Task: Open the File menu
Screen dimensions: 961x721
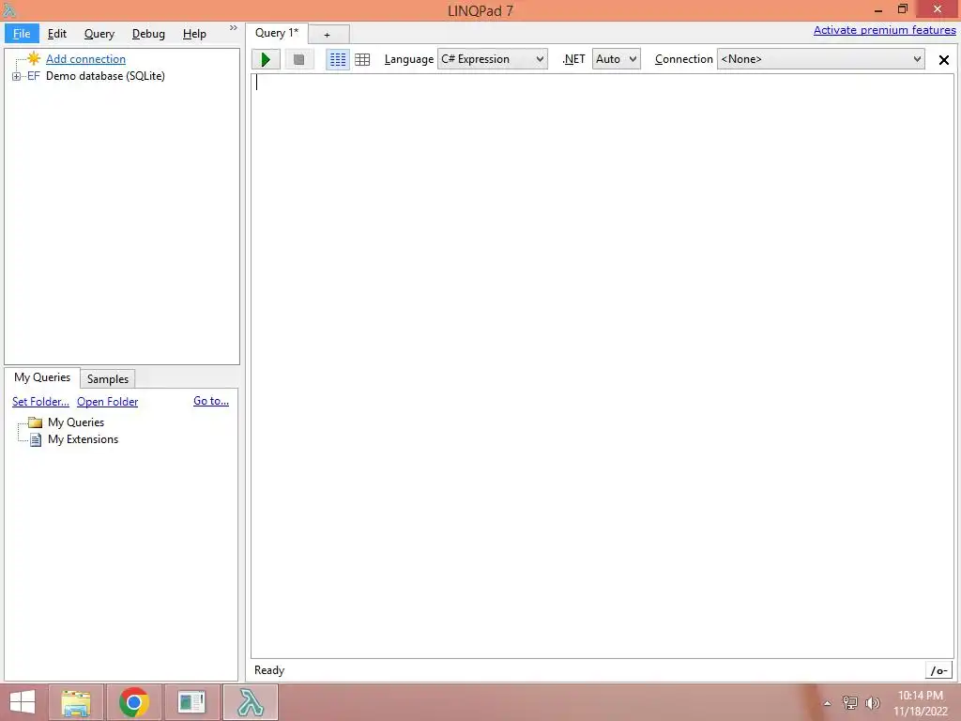Action: pos(22,34)
